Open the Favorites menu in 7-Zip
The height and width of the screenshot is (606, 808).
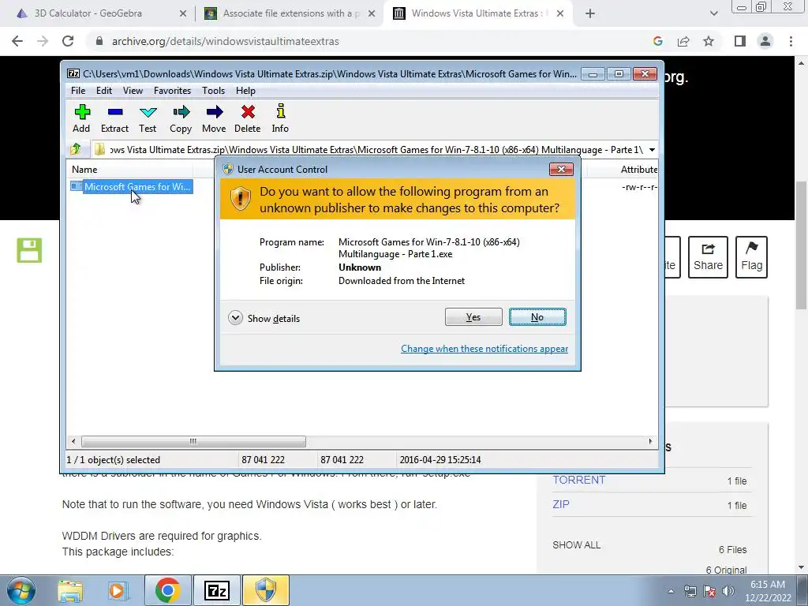173,91
